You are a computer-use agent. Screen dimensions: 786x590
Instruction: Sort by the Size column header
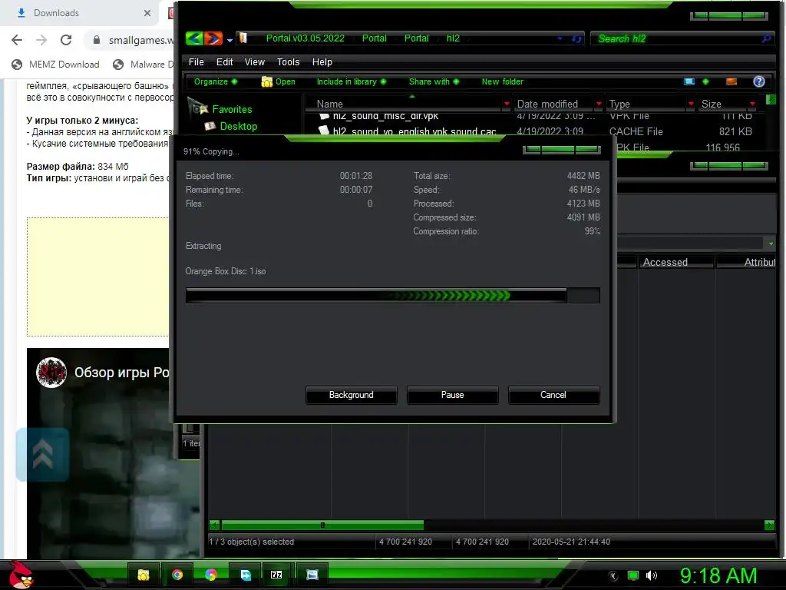[x=712, y=104]
